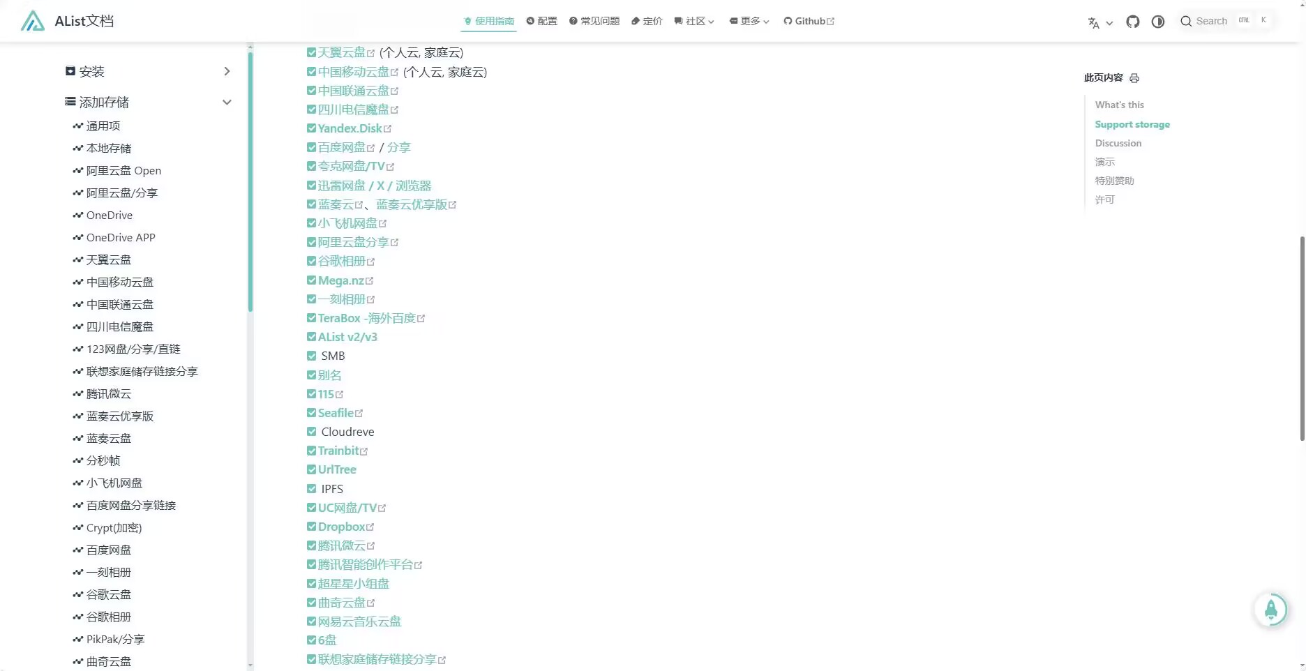Jump to Support storage in the page outline
1306x671 pixels.
[1132, 124]
